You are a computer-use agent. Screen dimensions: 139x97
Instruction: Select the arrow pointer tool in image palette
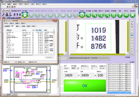[132, 24]
